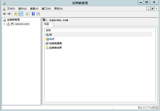Click the 组策略结果 icon in the list

pyautogui.click(x=47, y=48)
